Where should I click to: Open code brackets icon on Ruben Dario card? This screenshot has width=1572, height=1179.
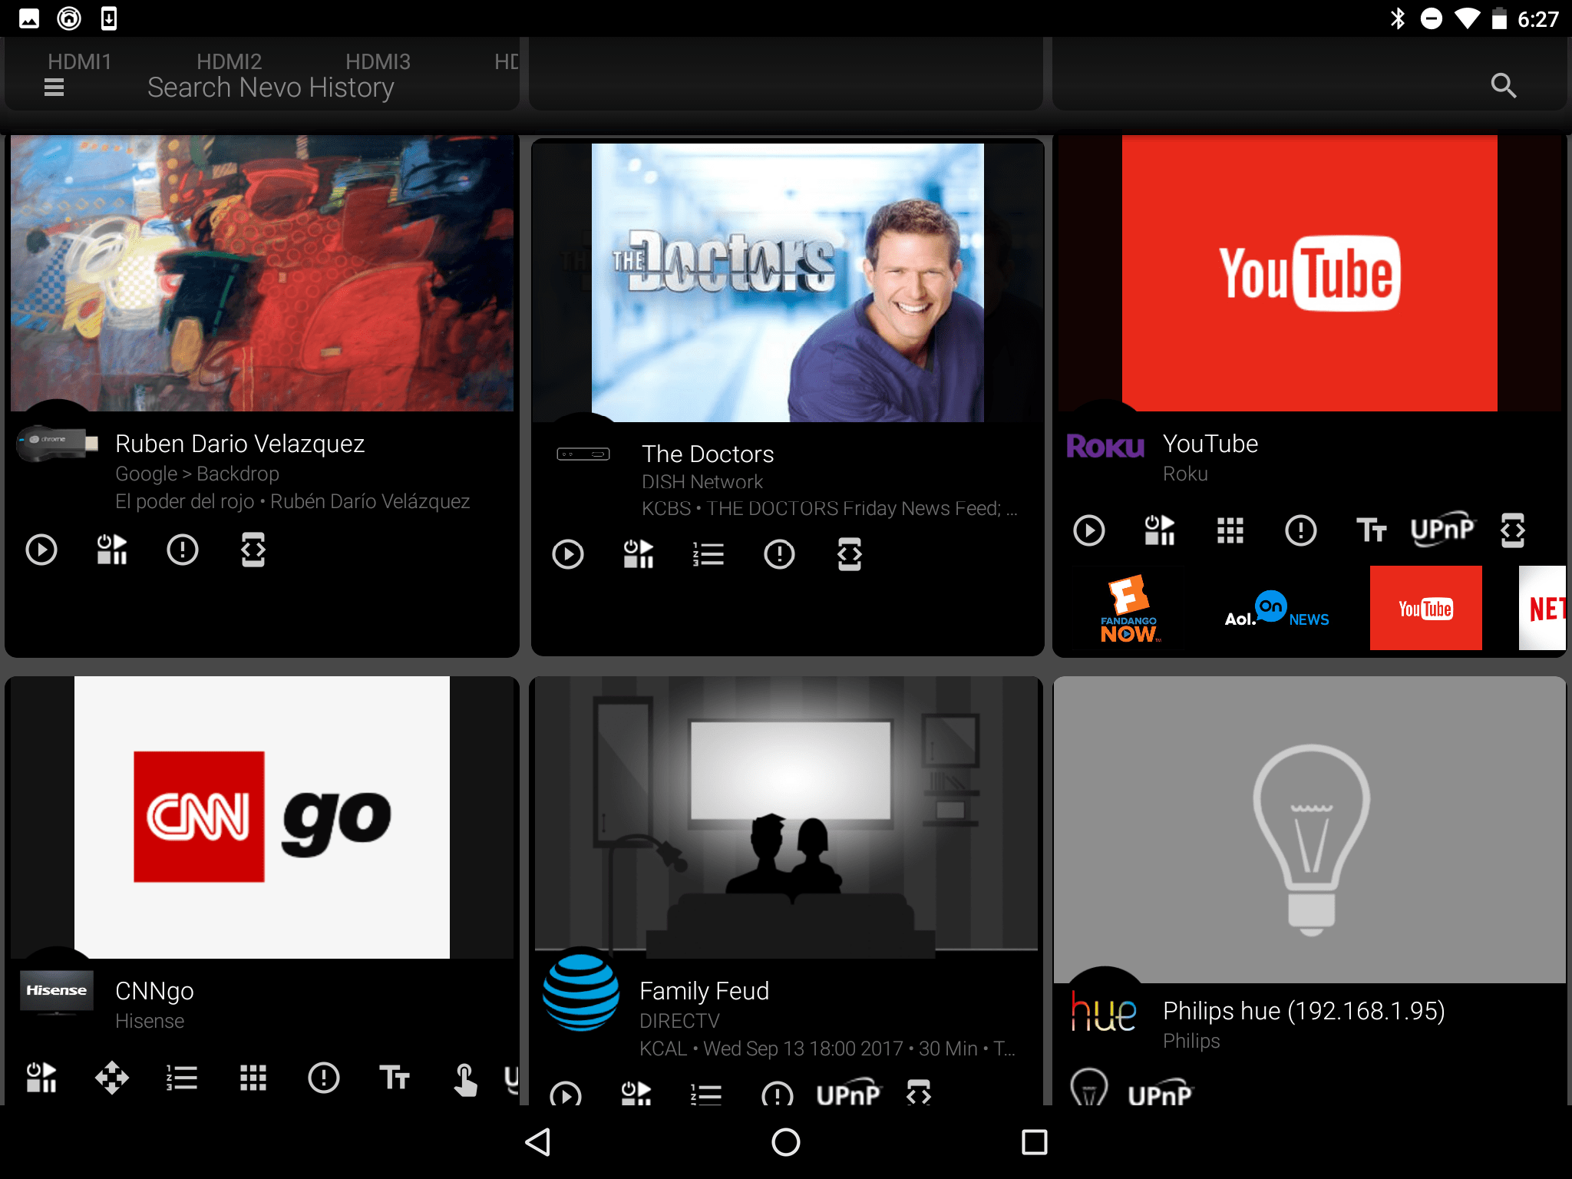click(253, 550)
